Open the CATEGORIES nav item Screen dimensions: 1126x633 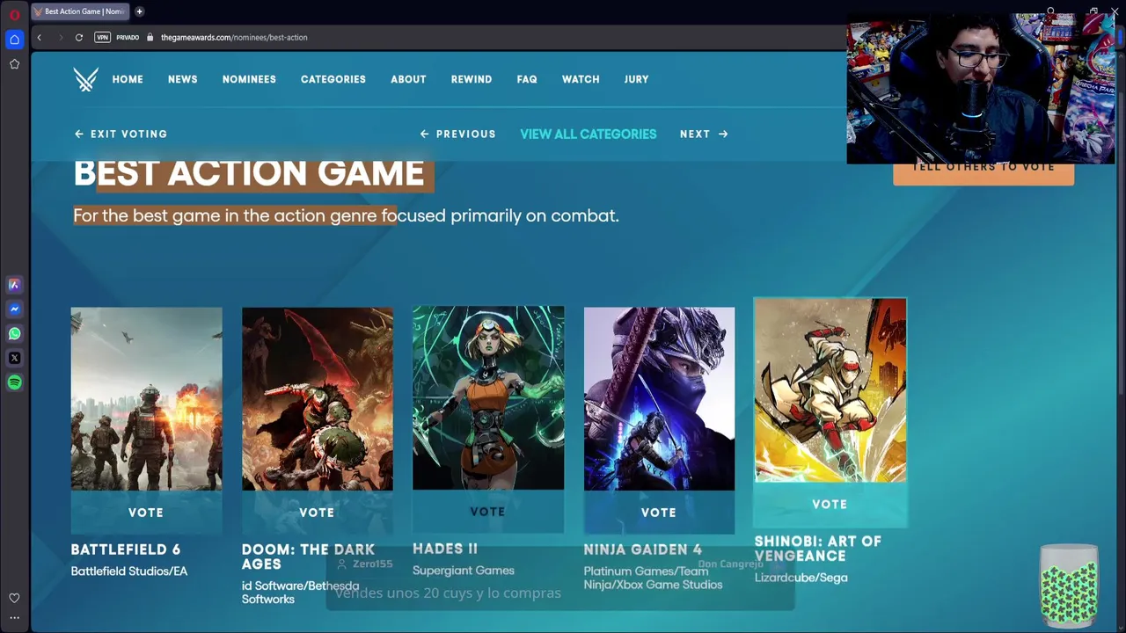click(333, 79)
